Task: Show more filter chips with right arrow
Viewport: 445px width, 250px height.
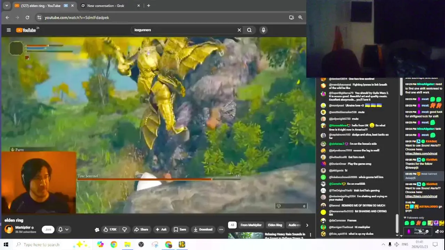Action: coord(307,225)
